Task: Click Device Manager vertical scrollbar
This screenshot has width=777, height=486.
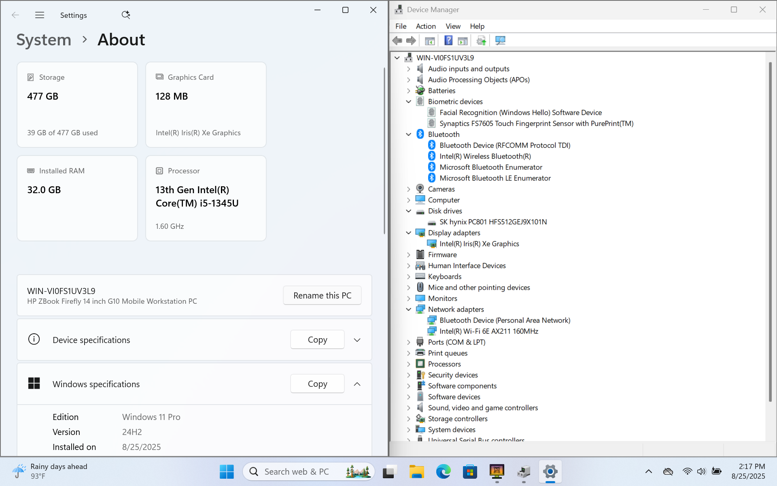Action: pos(770,231)
